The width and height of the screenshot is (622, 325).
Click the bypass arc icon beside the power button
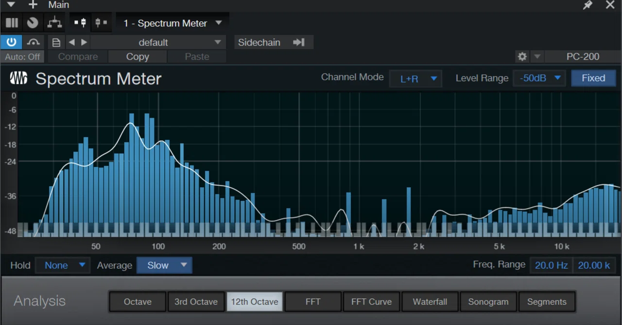tap(33, 42)
